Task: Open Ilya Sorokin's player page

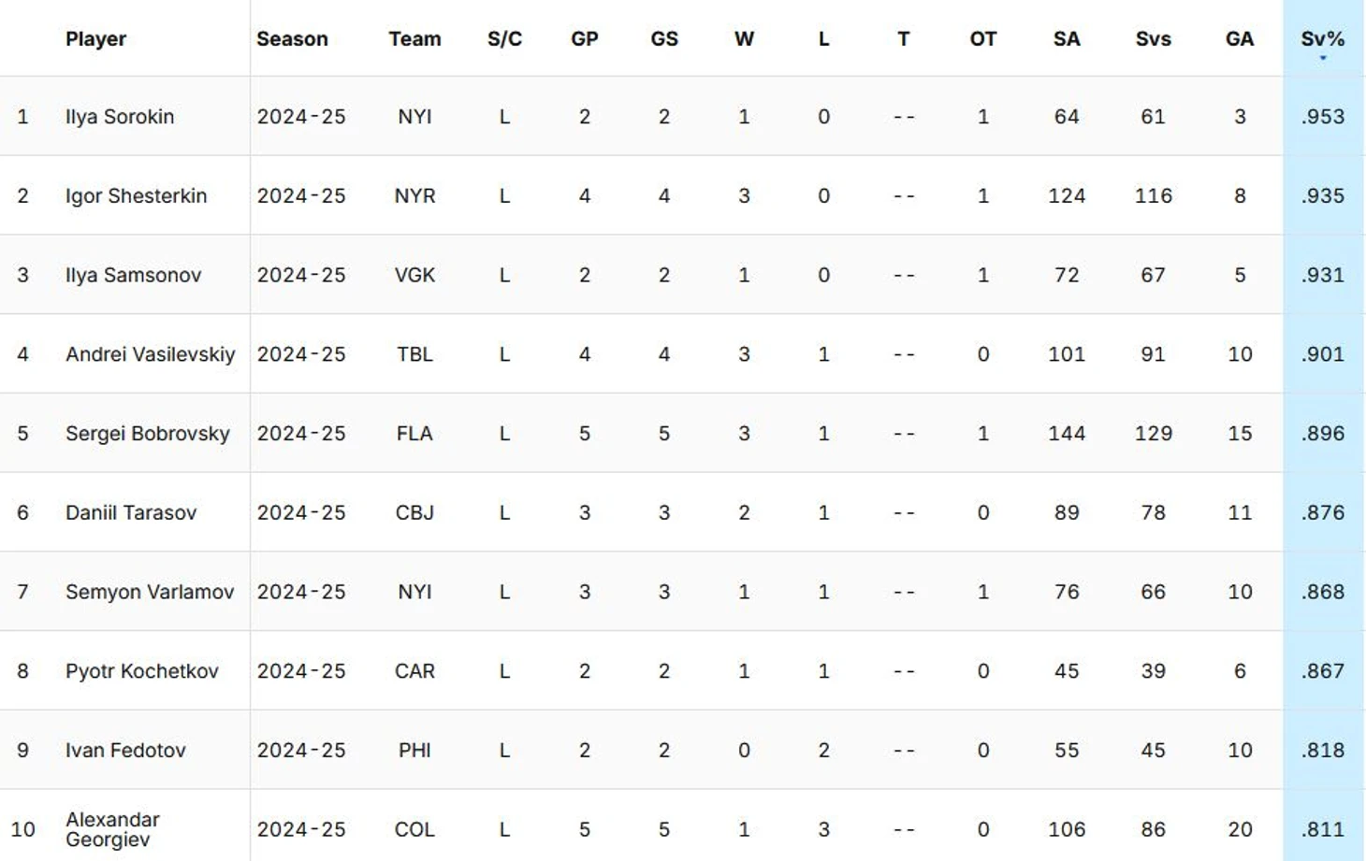Action: click(x=120, y=117)
